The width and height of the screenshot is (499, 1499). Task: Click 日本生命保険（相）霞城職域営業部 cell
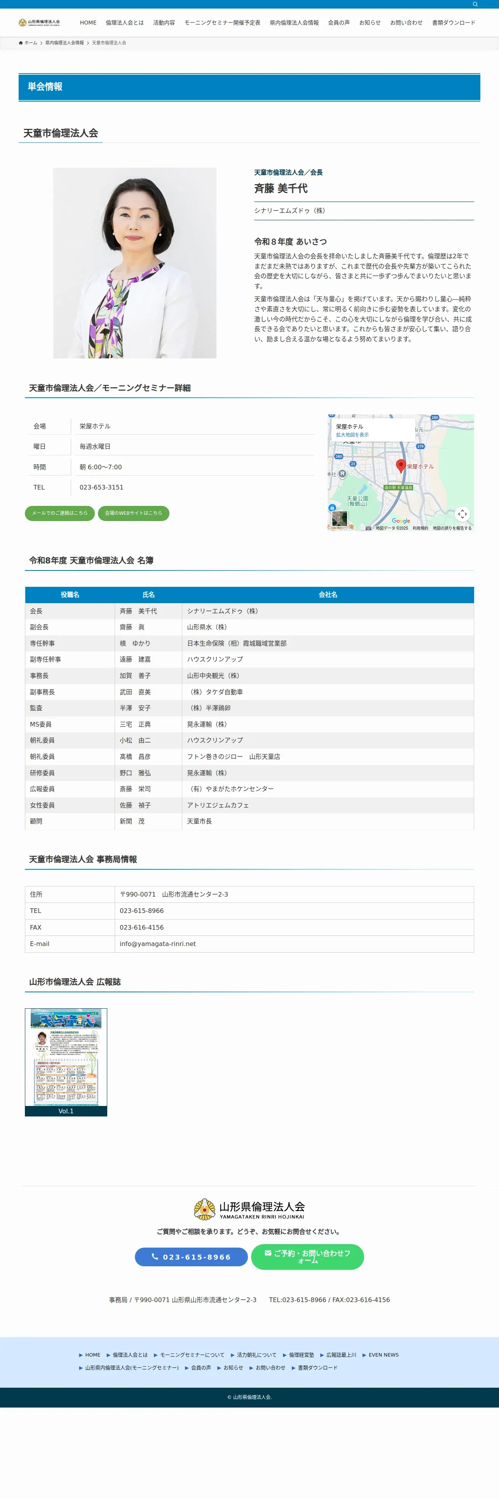[328, 644]
